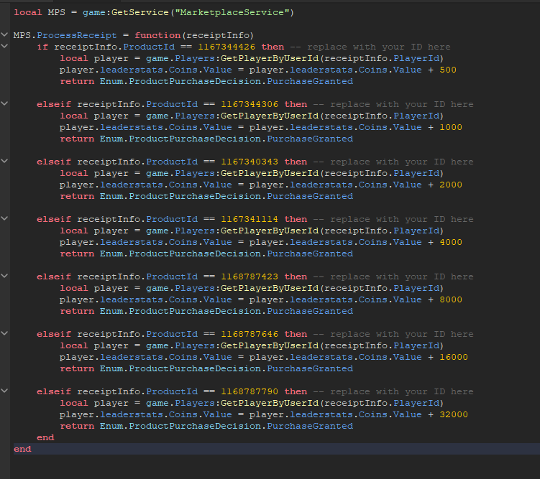Collapse the MPS.ProcessReceipt function fold arrow
The height and width of the screenshot is (479, 540).
pos(4,34)
